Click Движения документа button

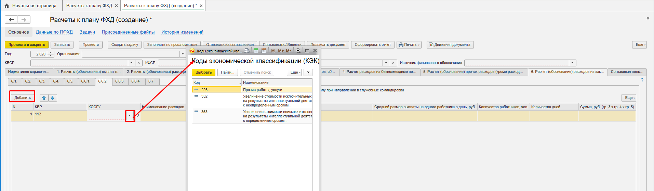coord(450,45)
